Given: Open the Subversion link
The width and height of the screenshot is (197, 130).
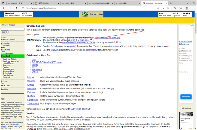Looking at the screenshot, I should [x=76, y=109].
